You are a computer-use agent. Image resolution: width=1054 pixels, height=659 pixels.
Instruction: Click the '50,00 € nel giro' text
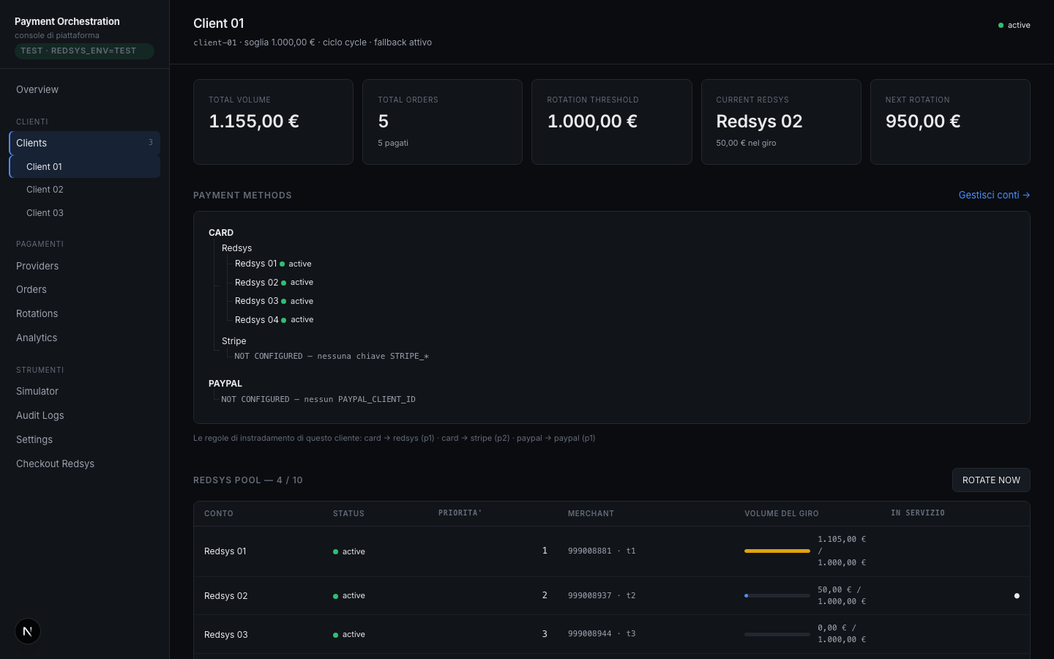[x=746, y=143]
